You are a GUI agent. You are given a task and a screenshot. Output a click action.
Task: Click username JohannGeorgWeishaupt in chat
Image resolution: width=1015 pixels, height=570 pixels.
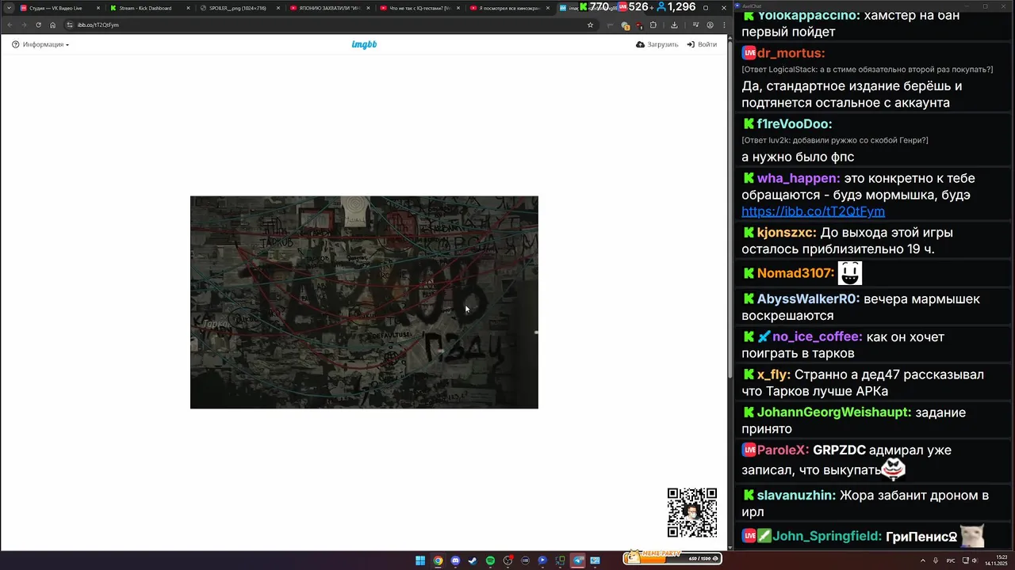point(834,412)
